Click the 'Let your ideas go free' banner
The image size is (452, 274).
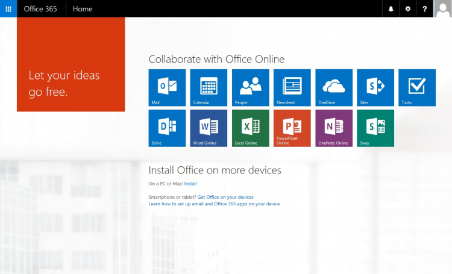[x=71, y=64]
